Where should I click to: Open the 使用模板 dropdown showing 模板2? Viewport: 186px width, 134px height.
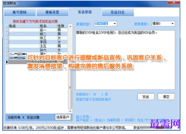173,24
